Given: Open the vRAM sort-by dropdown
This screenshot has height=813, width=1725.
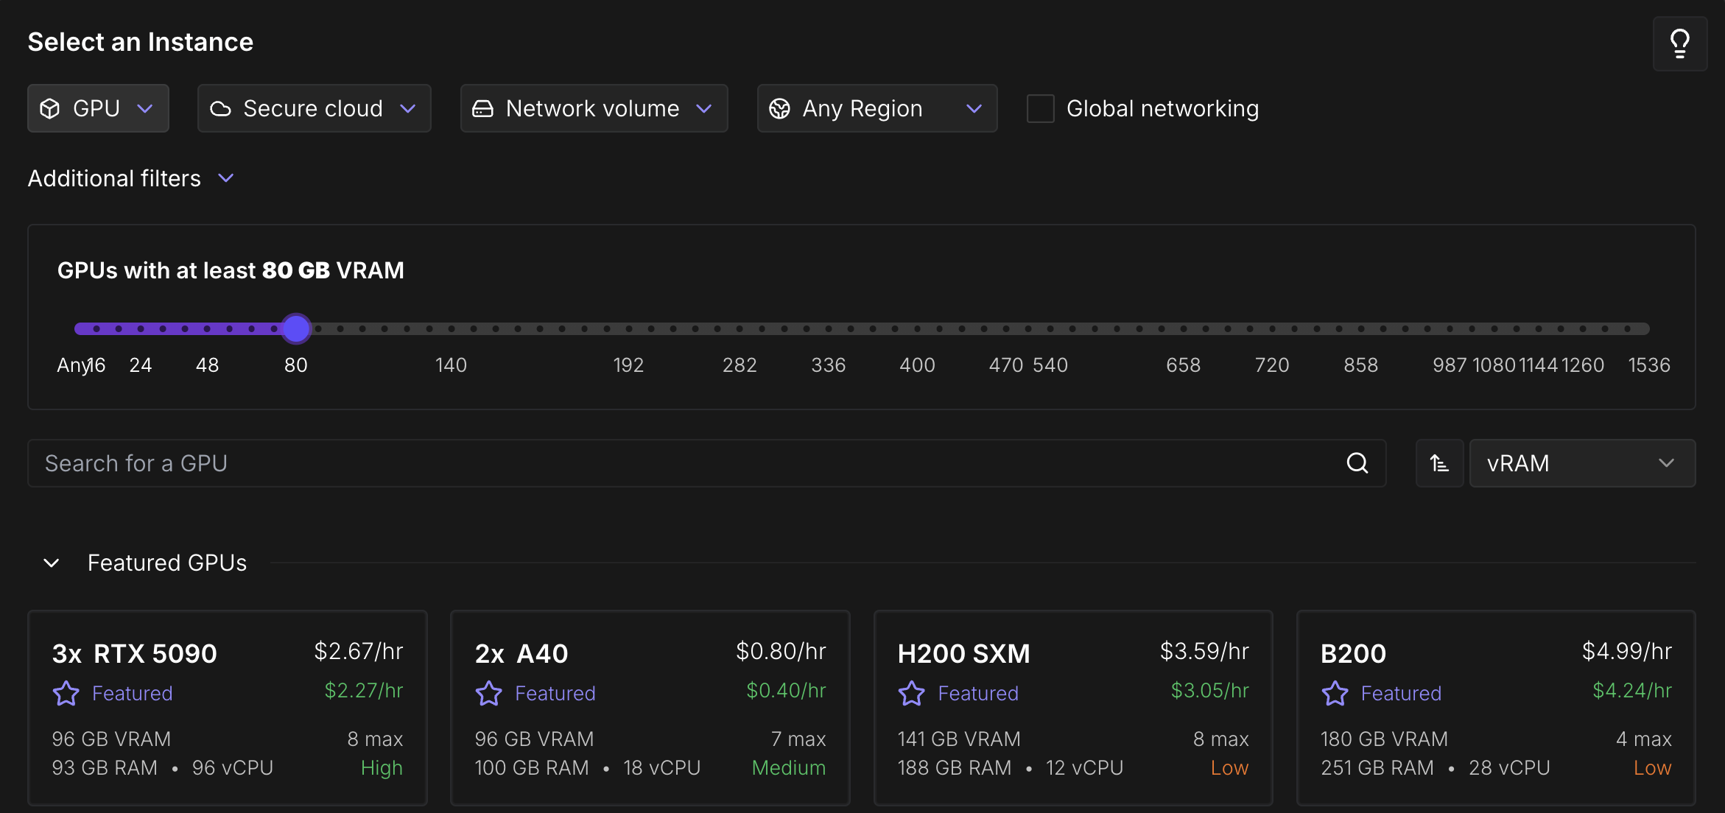Looking at the screenshot, I should [x=1582, y=463].
